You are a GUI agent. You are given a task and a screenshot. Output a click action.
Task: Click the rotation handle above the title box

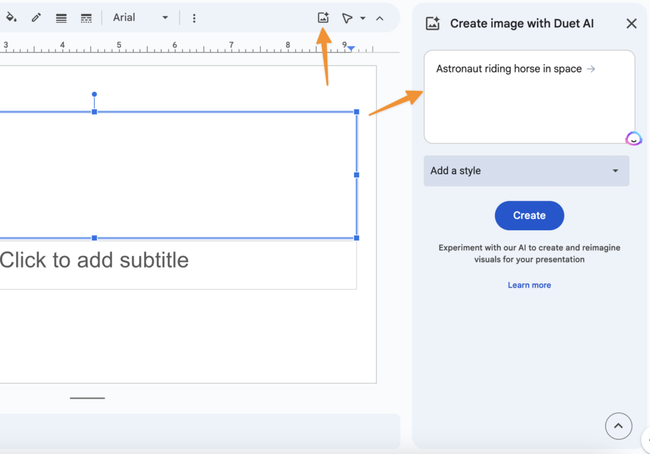[95, 94]
